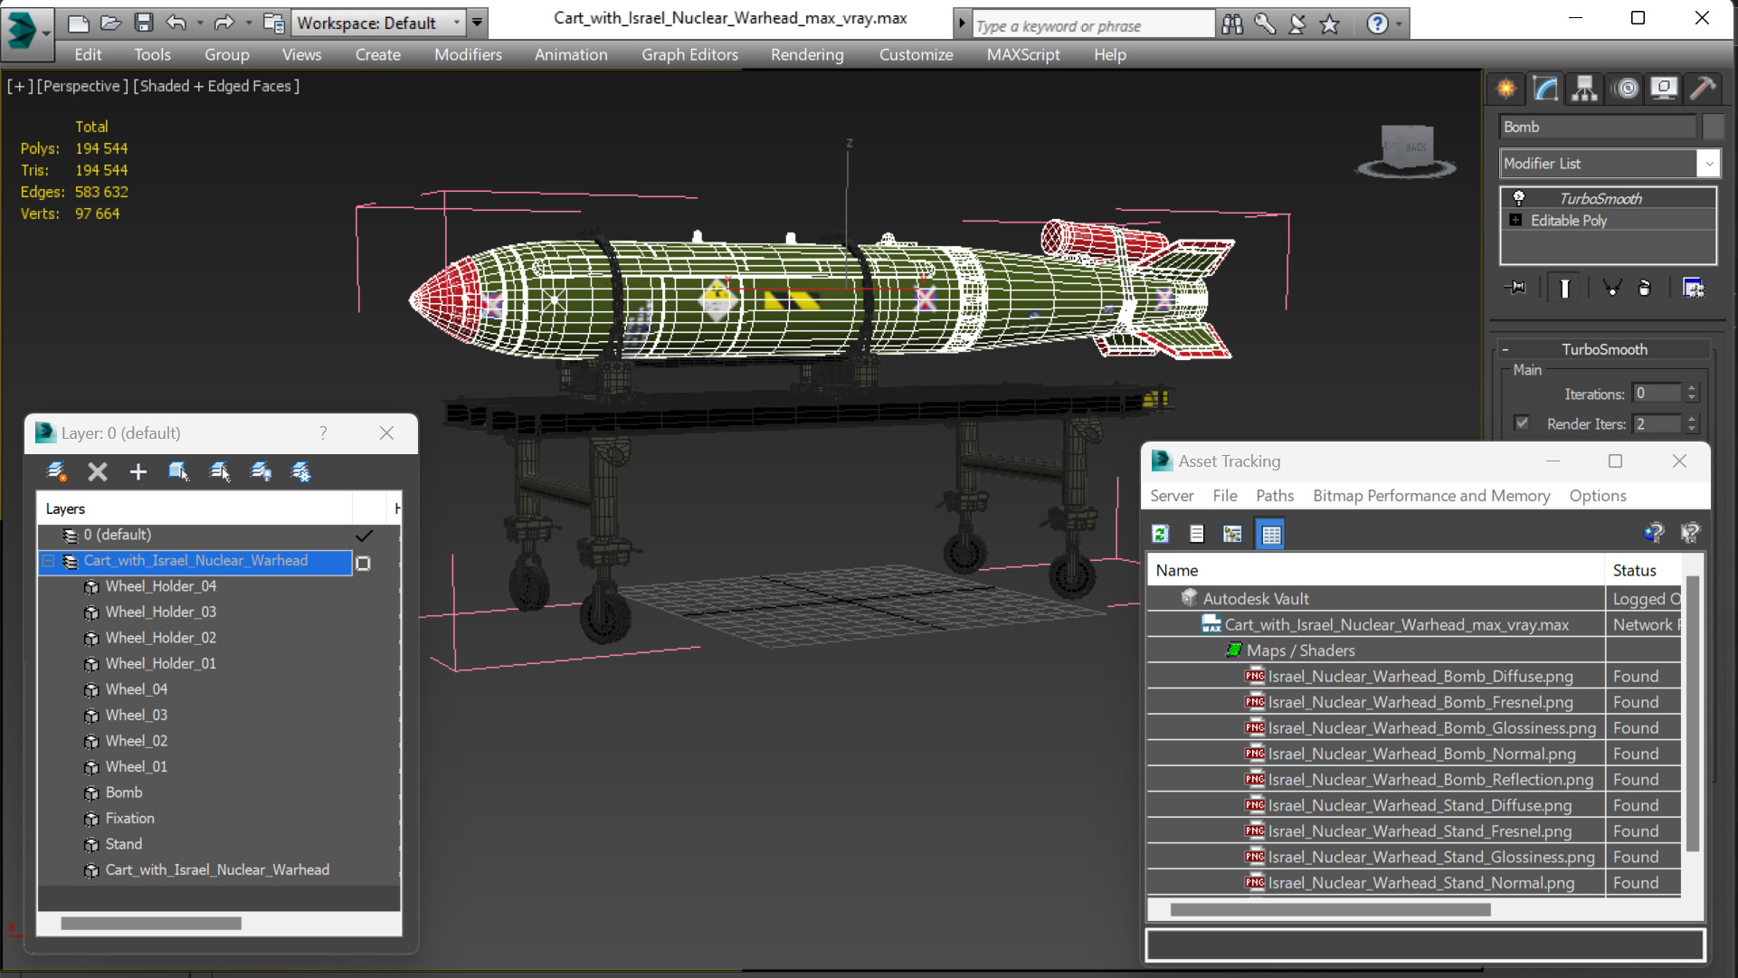Toggle the TurboSmooth modifier lightbulb

point(1519,198)
